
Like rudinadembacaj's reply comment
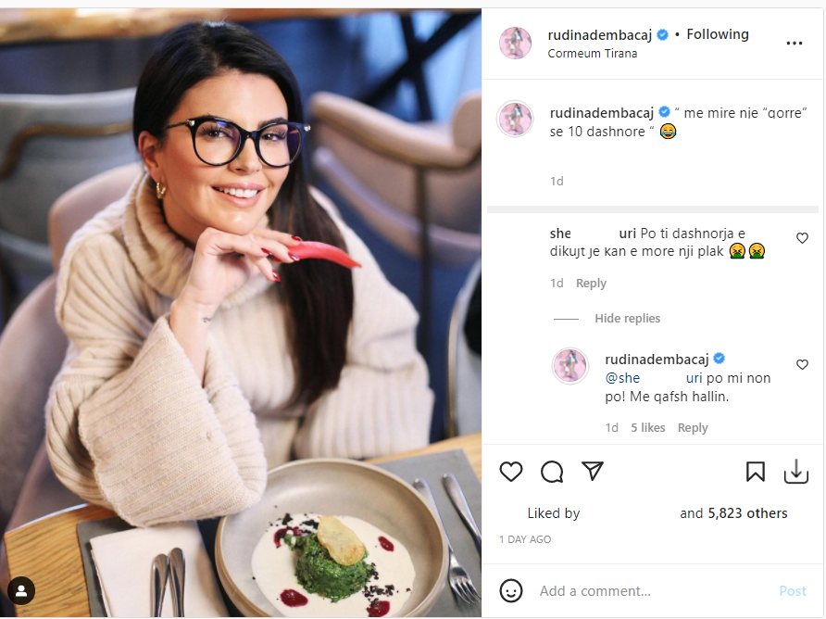pyautogui.click(x=802, y=364)
